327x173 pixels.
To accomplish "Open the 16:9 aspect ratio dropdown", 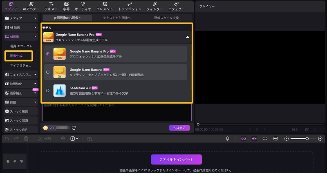I will tap(296, 129).
